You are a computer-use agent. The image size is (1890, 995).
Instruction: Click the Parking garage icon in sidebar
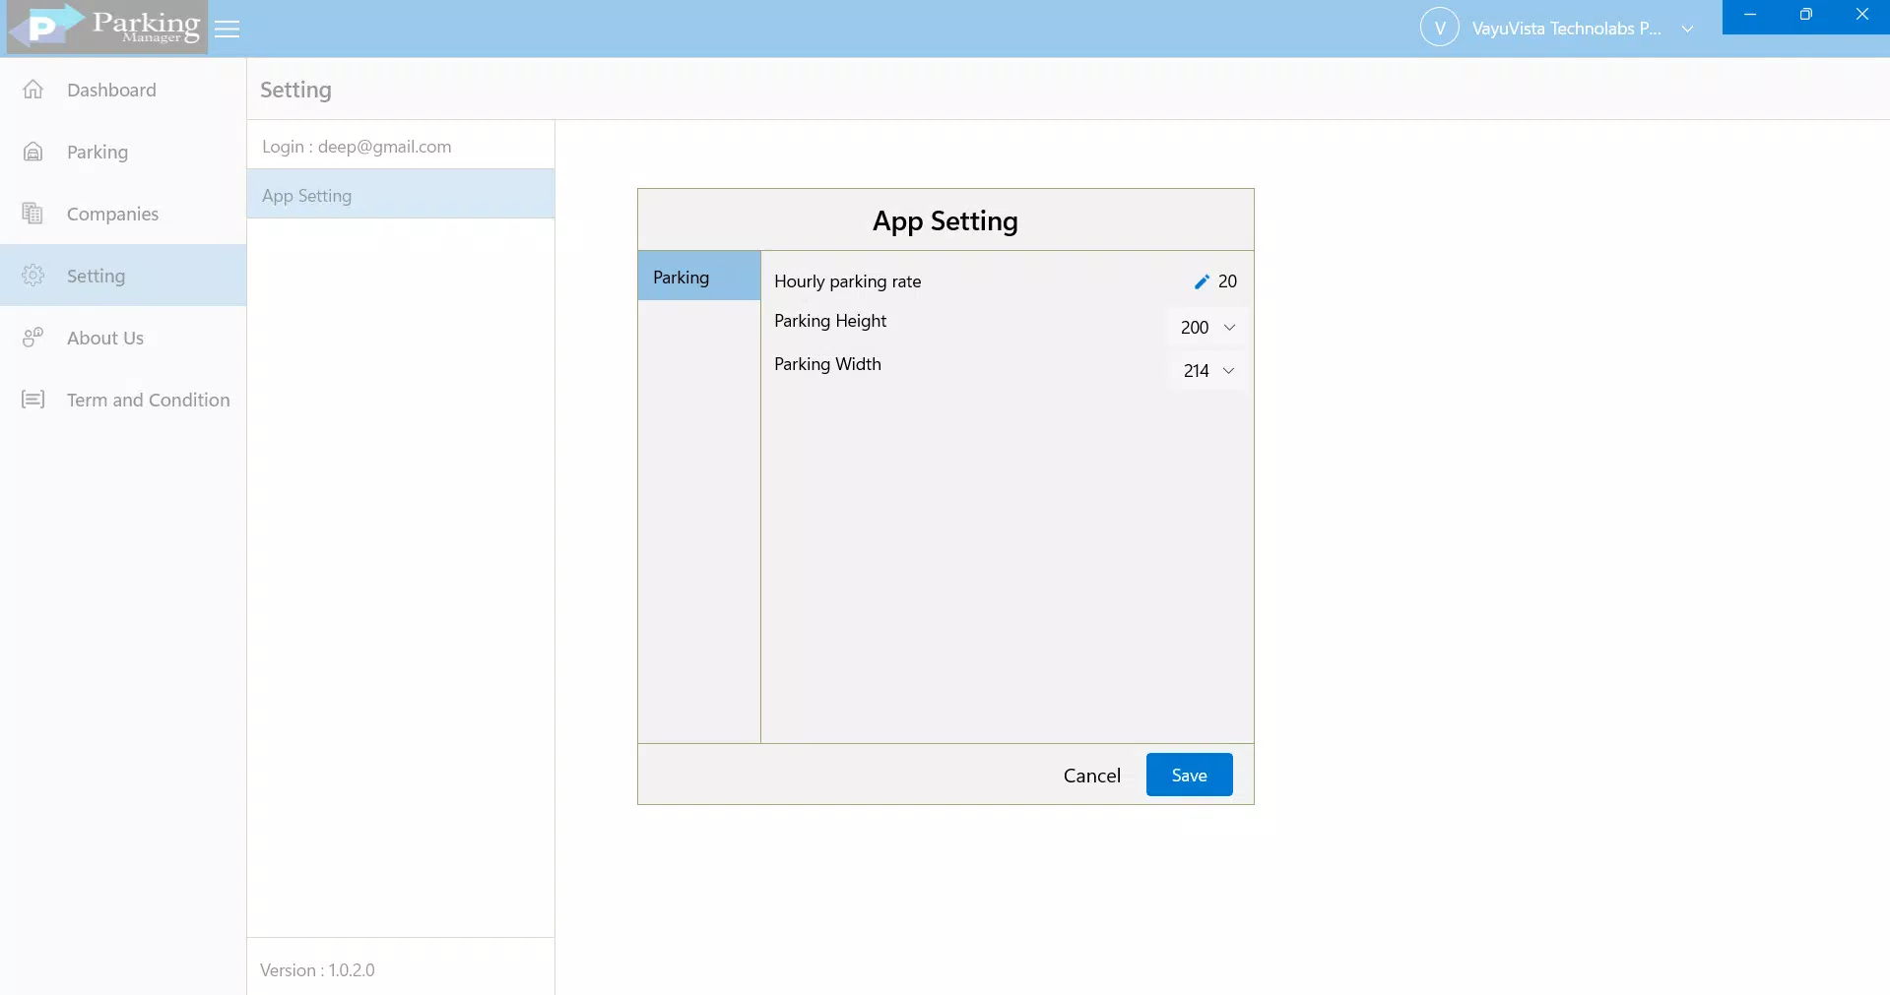point(33,152)
